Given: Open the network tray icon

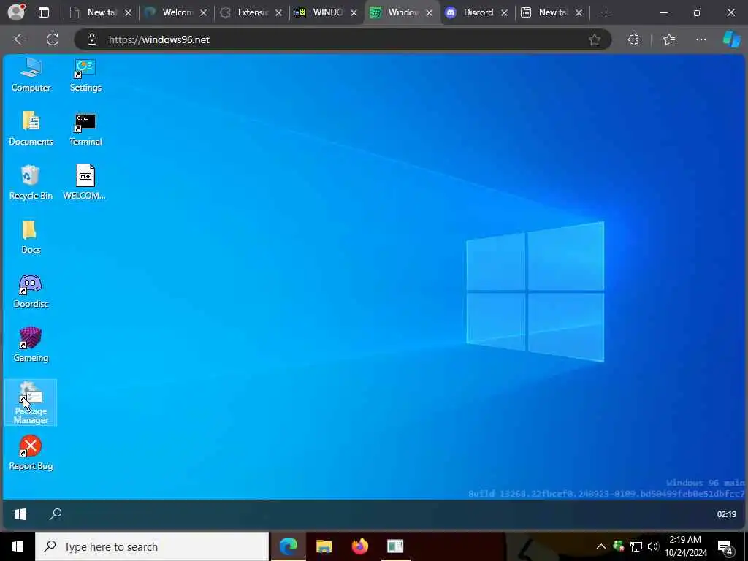Looking at the screenshot, I should (x=636, y=546).
